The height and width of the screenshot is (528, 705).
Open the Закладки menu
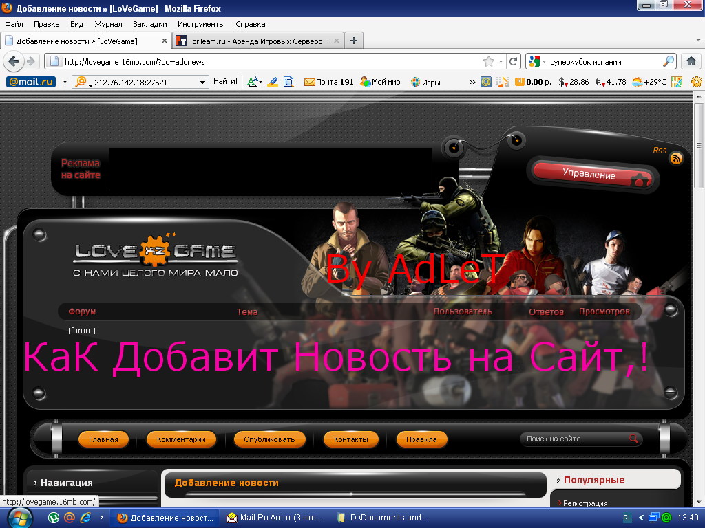coord(149,24)
